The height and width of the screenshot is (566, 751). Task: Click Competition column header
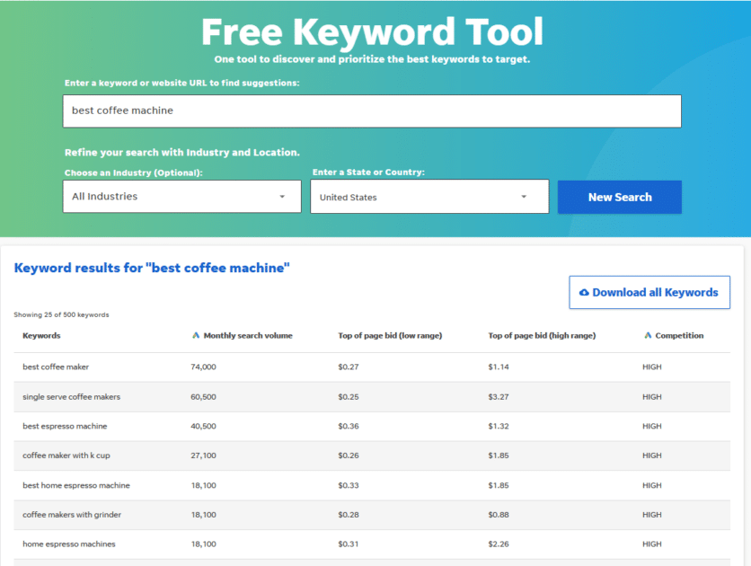click(679, 336)
